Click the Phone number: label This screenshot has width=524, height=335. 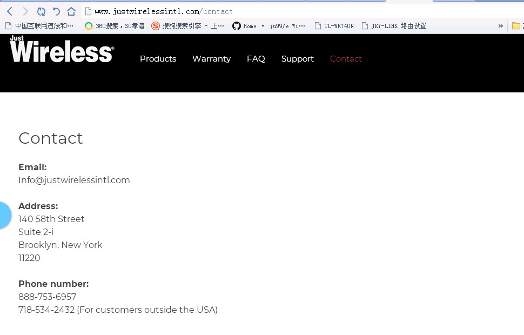[x=53, y=284]
